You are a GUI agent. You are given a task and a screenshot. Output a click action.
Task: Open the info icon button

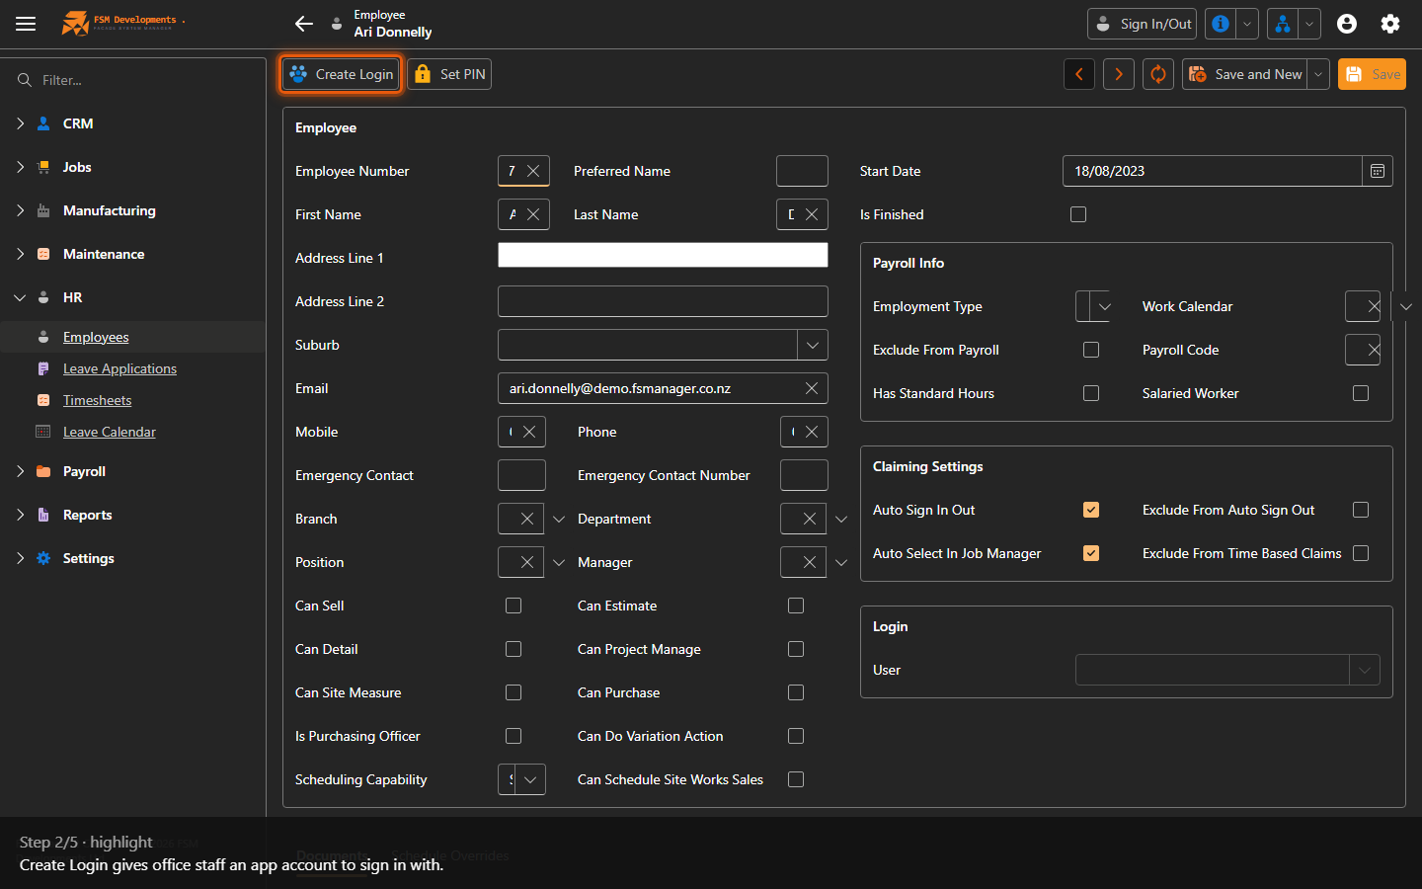1221,24
